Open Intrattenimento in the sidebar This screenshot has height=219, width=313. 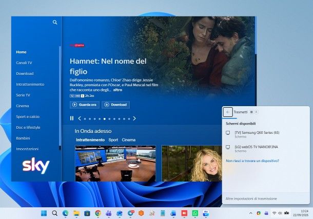(30, 84)
